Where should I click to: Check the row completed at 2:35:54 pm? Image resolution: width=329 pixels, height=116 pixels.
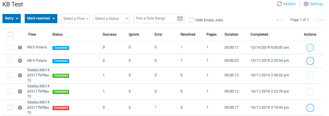(10, 61)
